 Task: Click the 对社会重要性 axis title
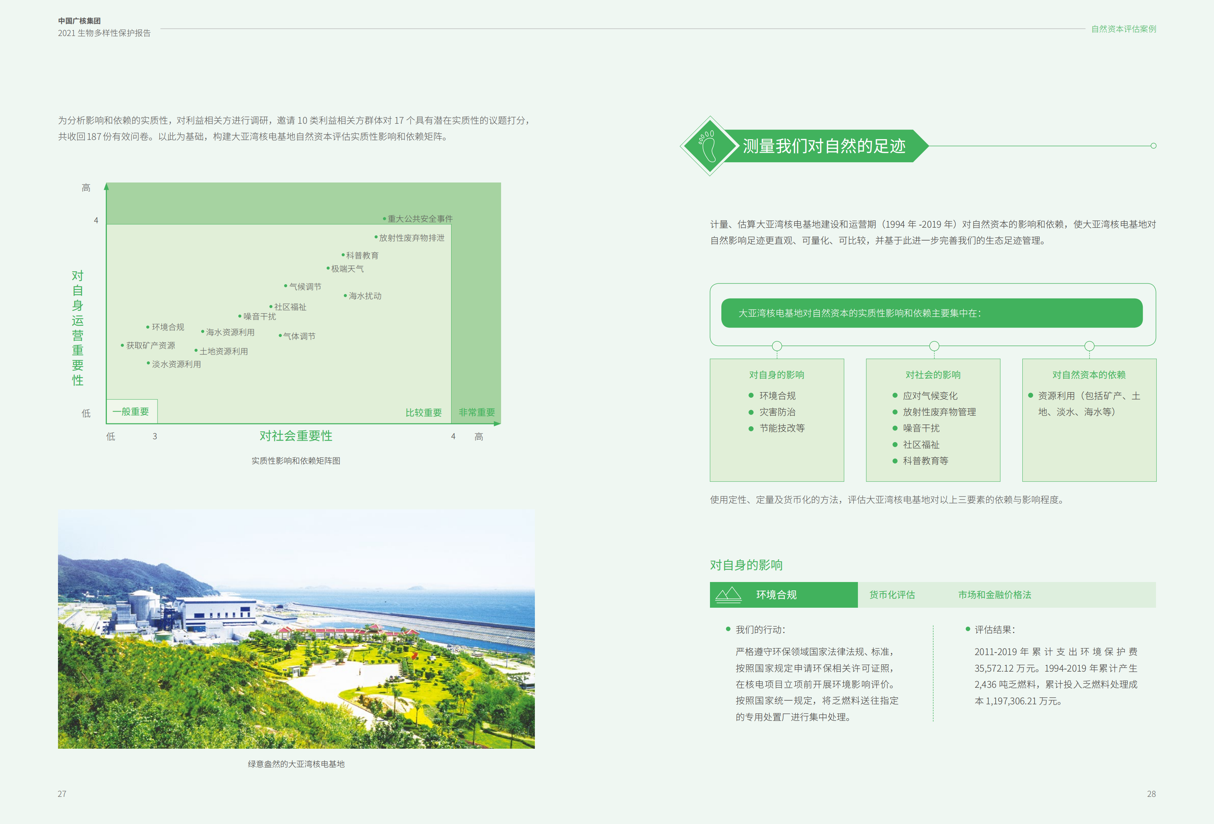click(296, 436)
